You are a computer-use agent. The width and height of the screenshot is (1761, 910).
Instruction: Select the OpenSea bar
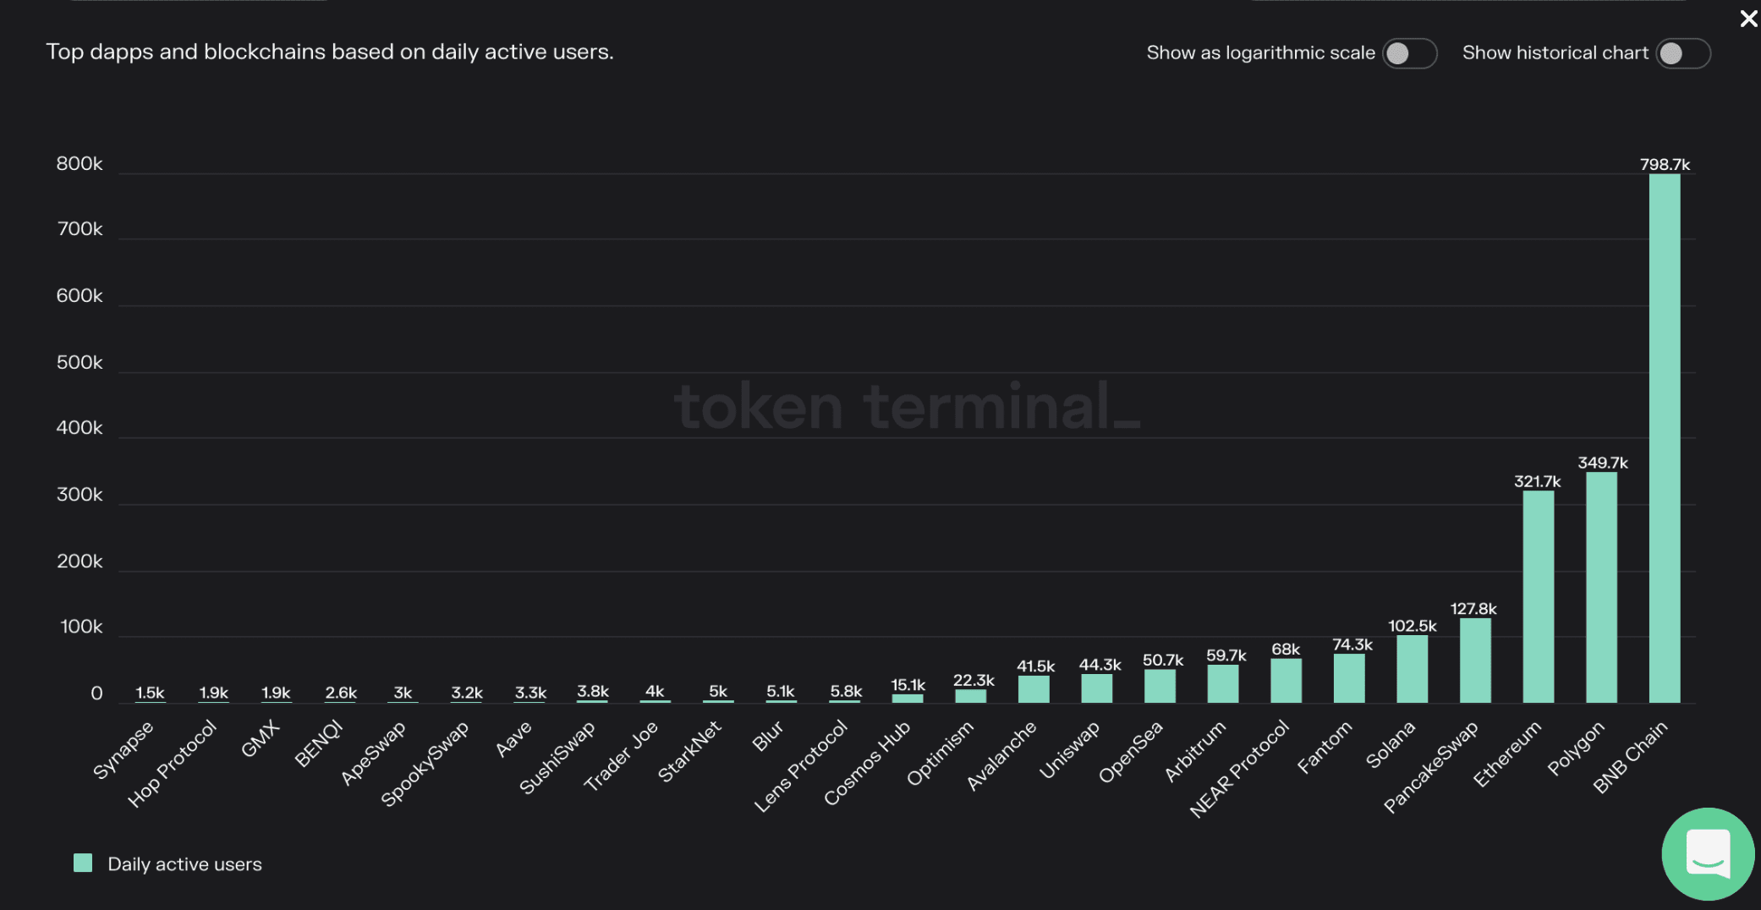click(1160, 686)
